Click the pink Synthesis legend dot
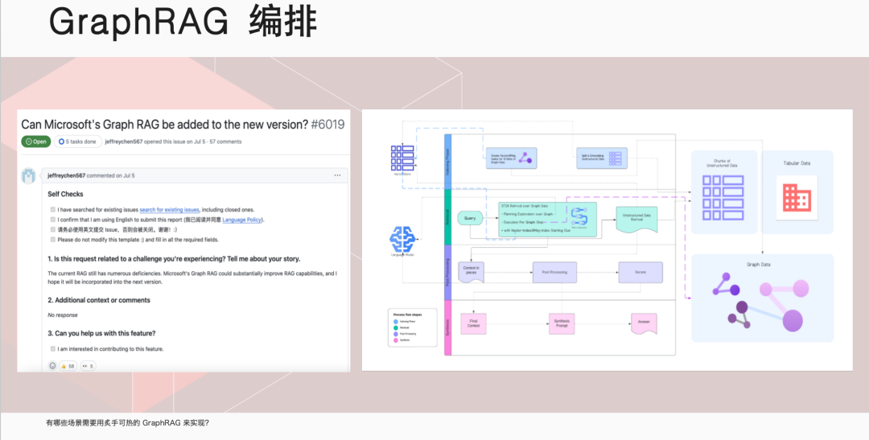This screenshot has width=869, height=440. 396,339
